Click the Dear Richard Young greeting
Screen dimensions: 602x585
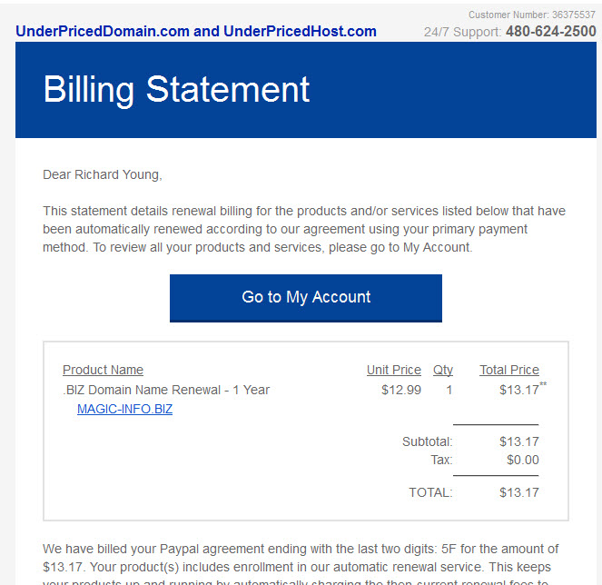(x=103, y=174)
